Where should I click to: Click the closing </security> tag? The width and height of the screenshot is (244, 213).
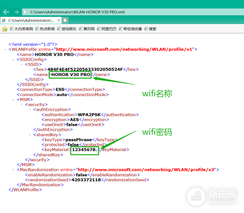pyautogui.click(x=37, y=160)
